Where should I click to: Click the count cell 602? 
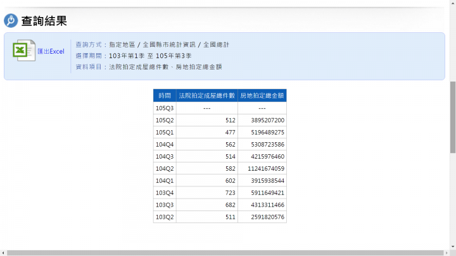coord(206,181)
